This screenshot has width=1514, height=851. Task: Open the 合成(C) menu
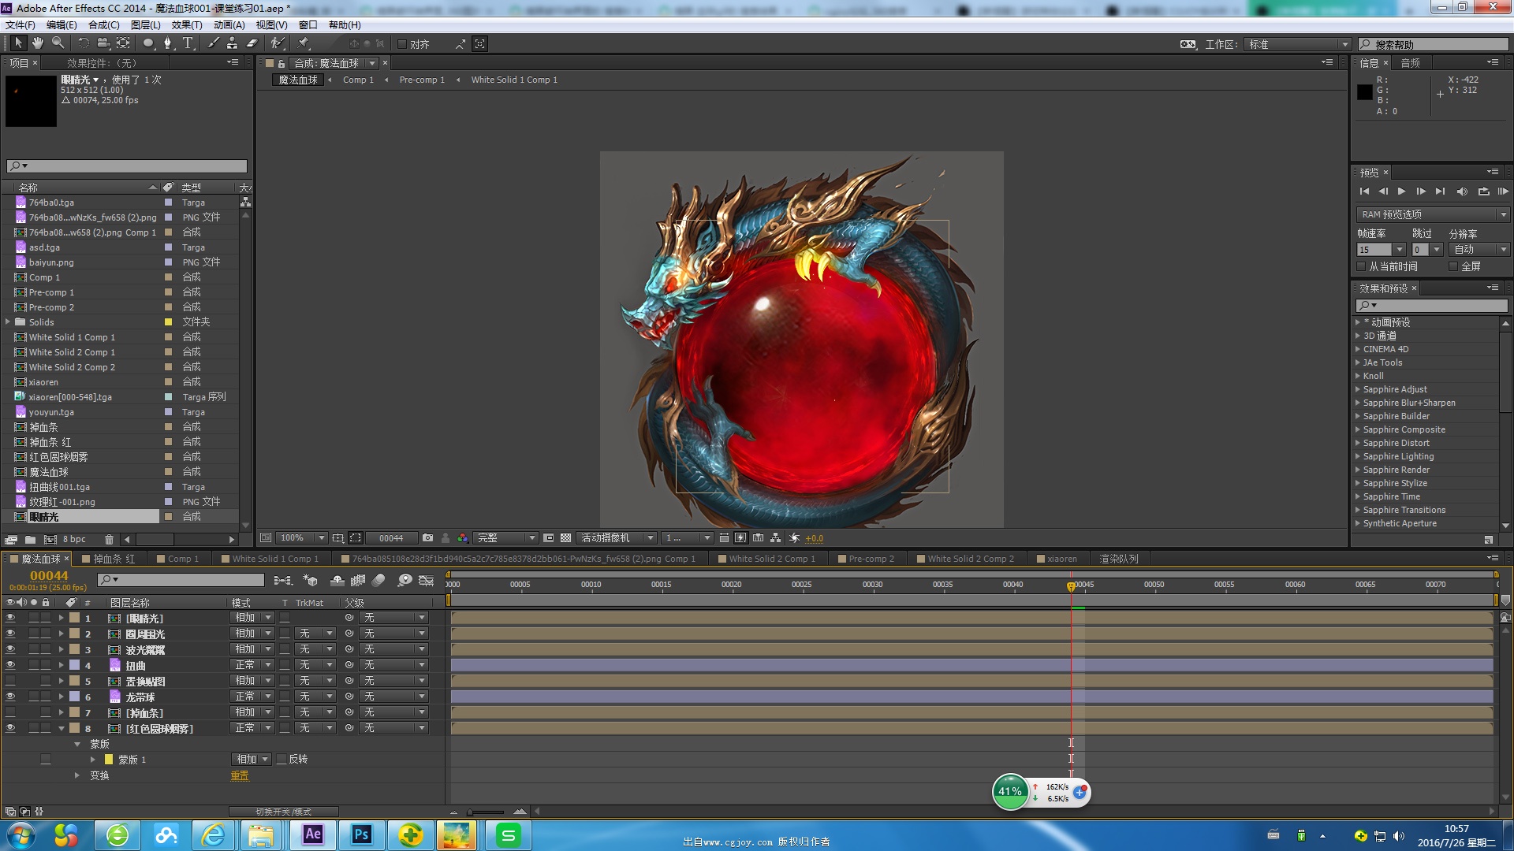pyautogui.click(x=103, y=25)
